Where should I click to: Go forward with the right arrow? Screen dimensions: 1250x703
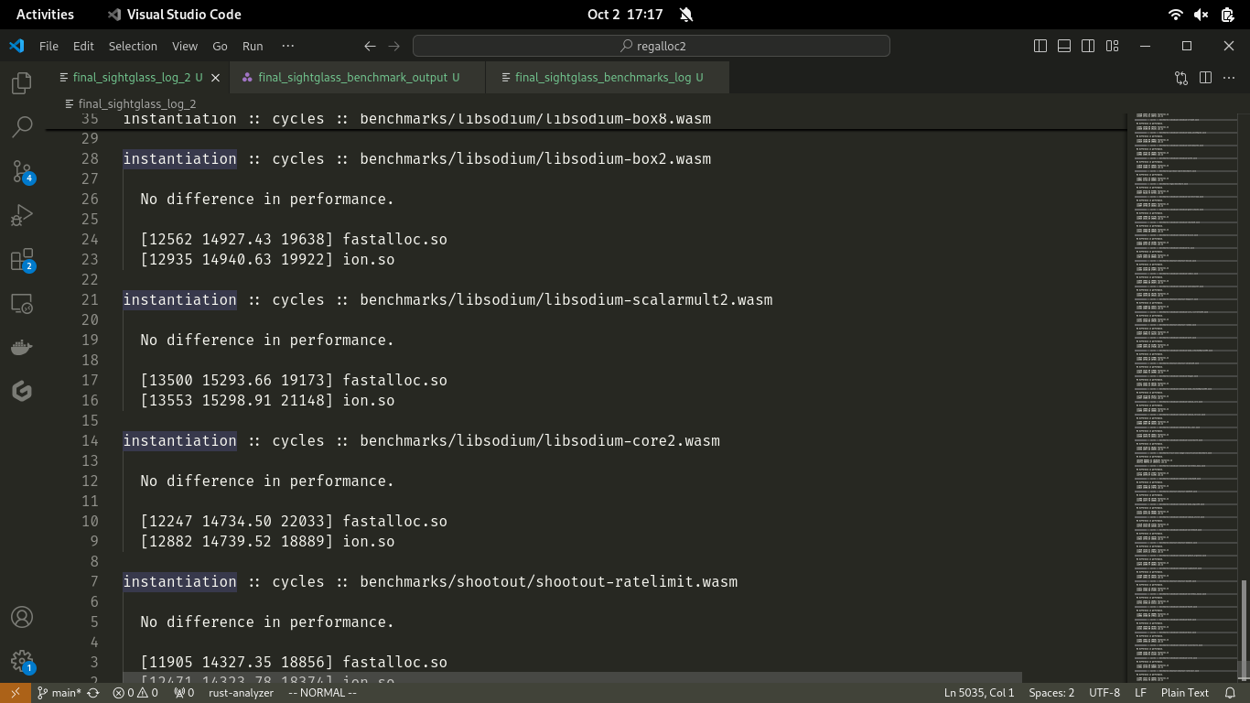pyautogui.click(x=394, y=46)
